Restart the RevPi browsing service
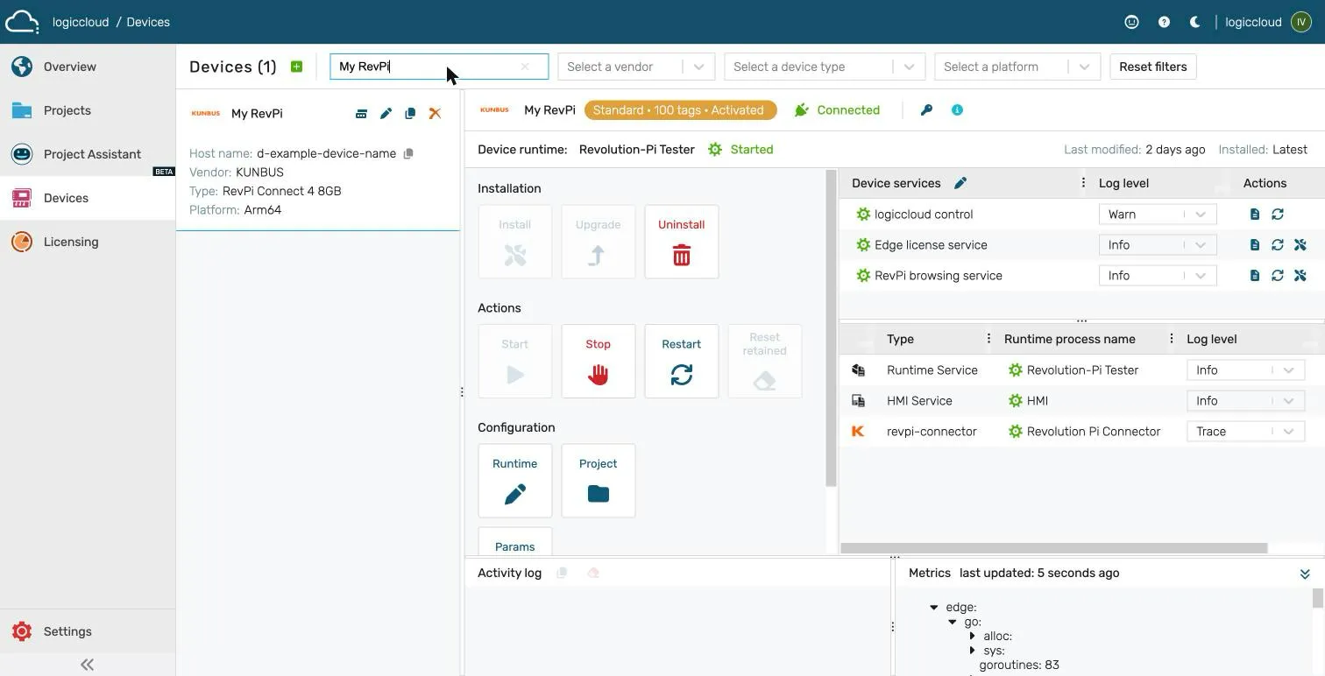The width and height of the screenshot is (1325, 676). point(1278,276)
